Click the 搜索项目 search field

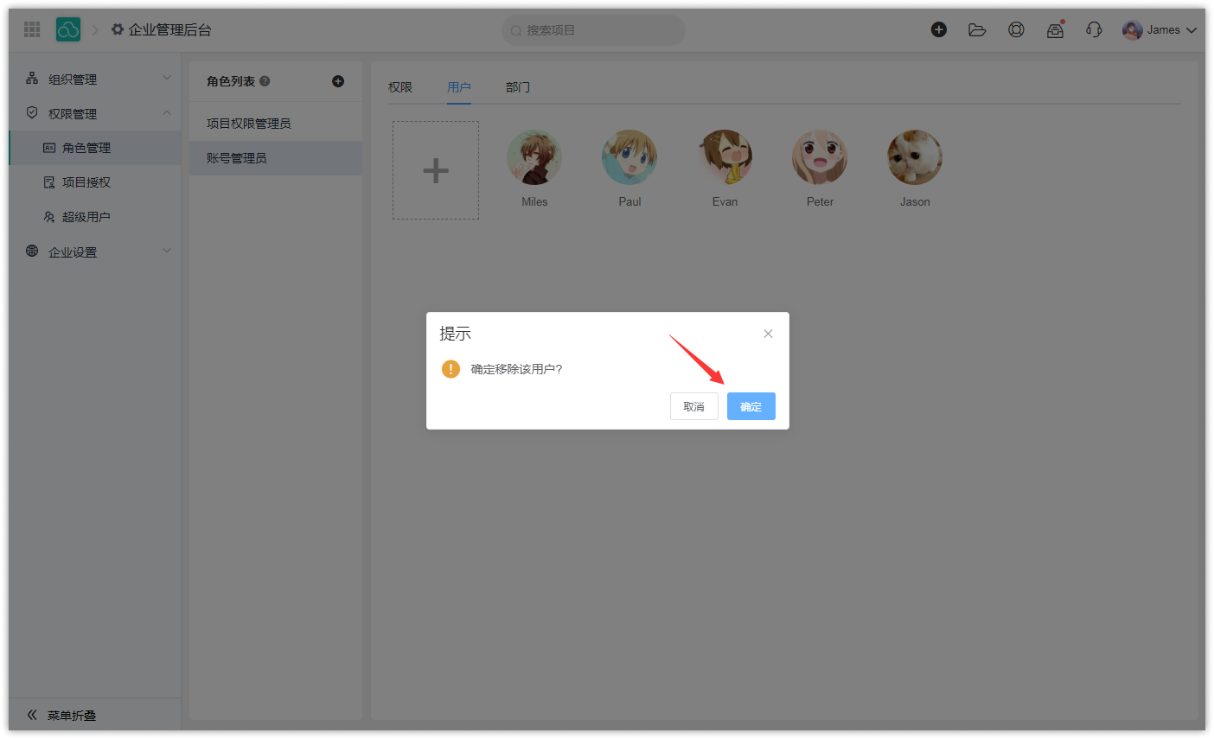pyautogui.click(x=593, y=30)
